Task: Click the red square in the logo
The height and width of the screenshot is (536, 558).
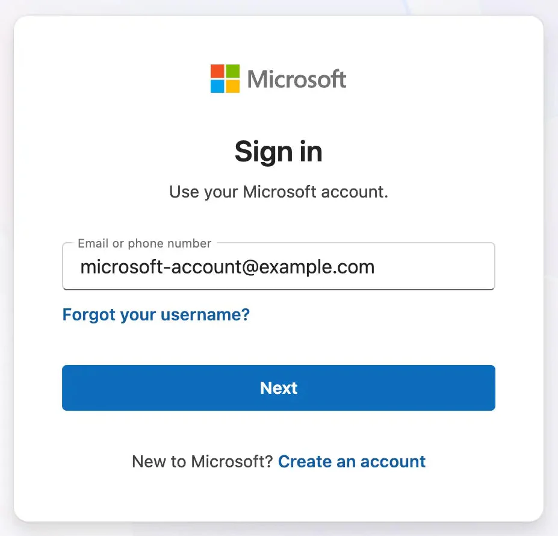Action: (x=217, y=71)
